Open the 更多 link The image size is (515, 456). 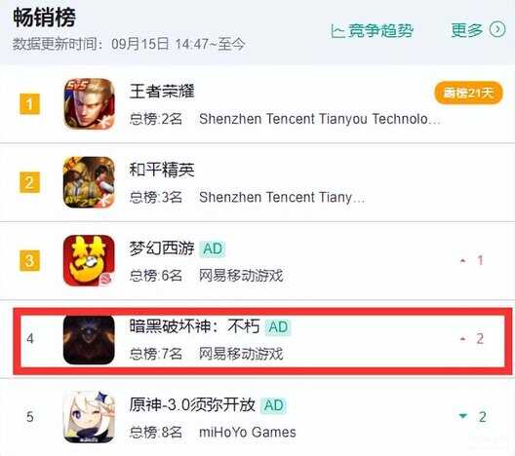tap(466, 30)
